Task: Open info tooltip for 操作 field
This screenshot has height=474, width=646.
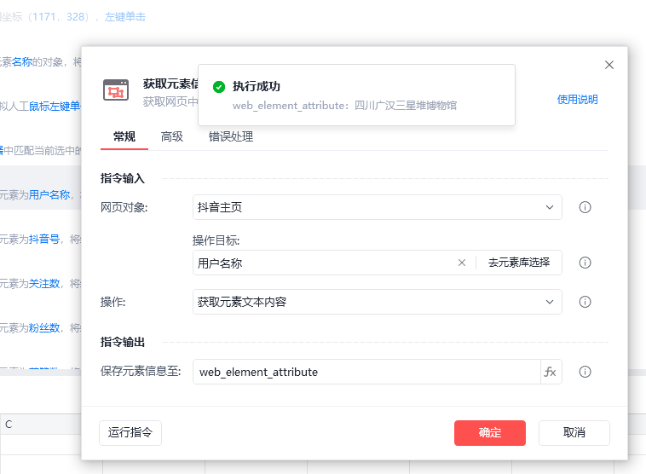Action: [x=585, y=302]
